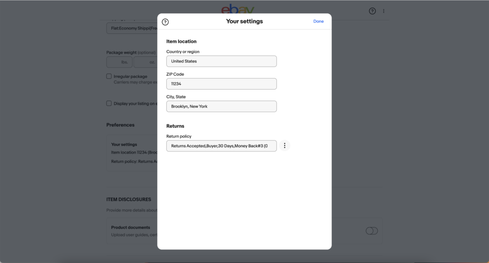The width and height of the screenshot is (489, 263).
Task: Open the Flat:Economy Shipping policy dropdown
Action: click(132, 28)
